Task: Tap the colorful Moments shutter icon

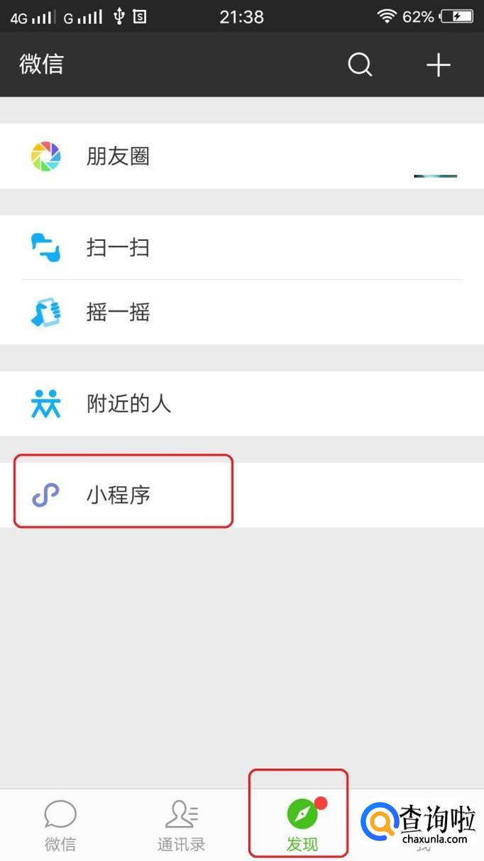Action: [46, 156]
